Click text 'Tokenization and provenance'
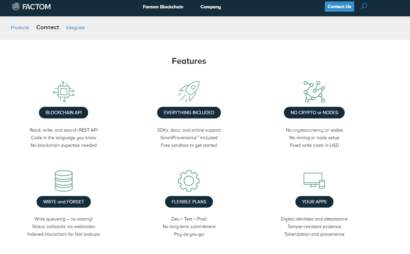The height and width of the screenshot is (254, 410). 314,234
